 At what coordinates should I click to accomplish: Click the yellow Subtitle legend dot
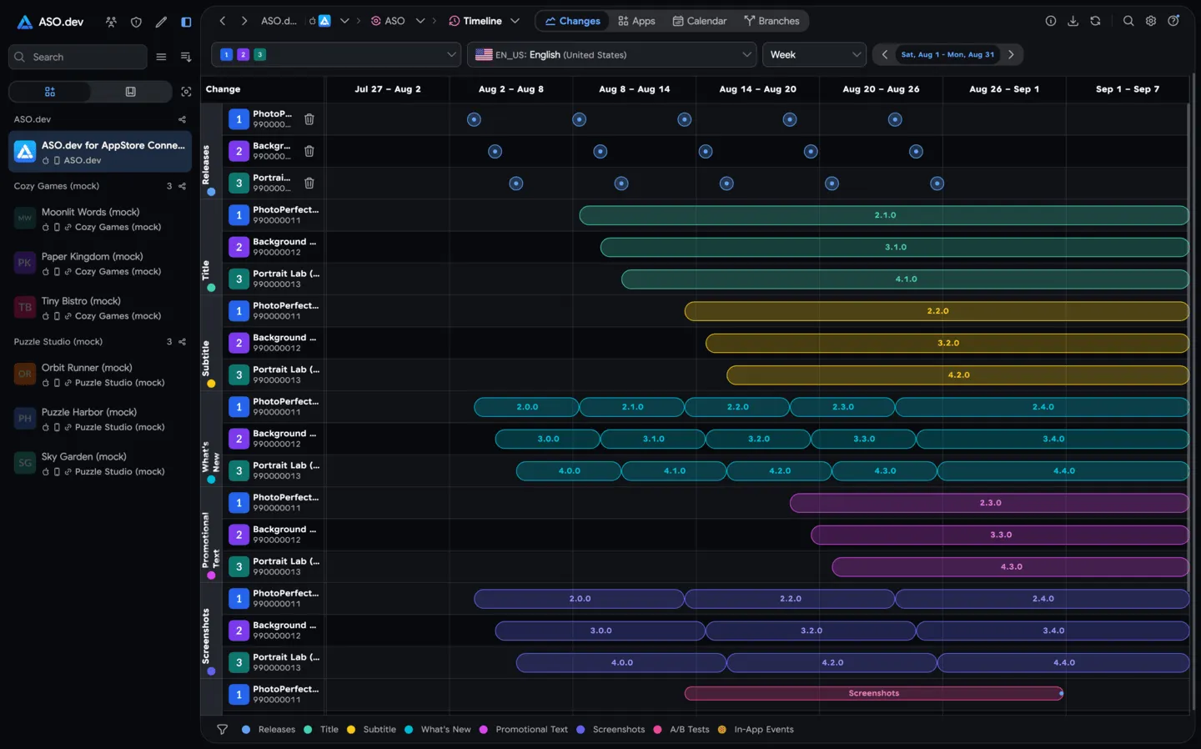[x=351, y=729]
